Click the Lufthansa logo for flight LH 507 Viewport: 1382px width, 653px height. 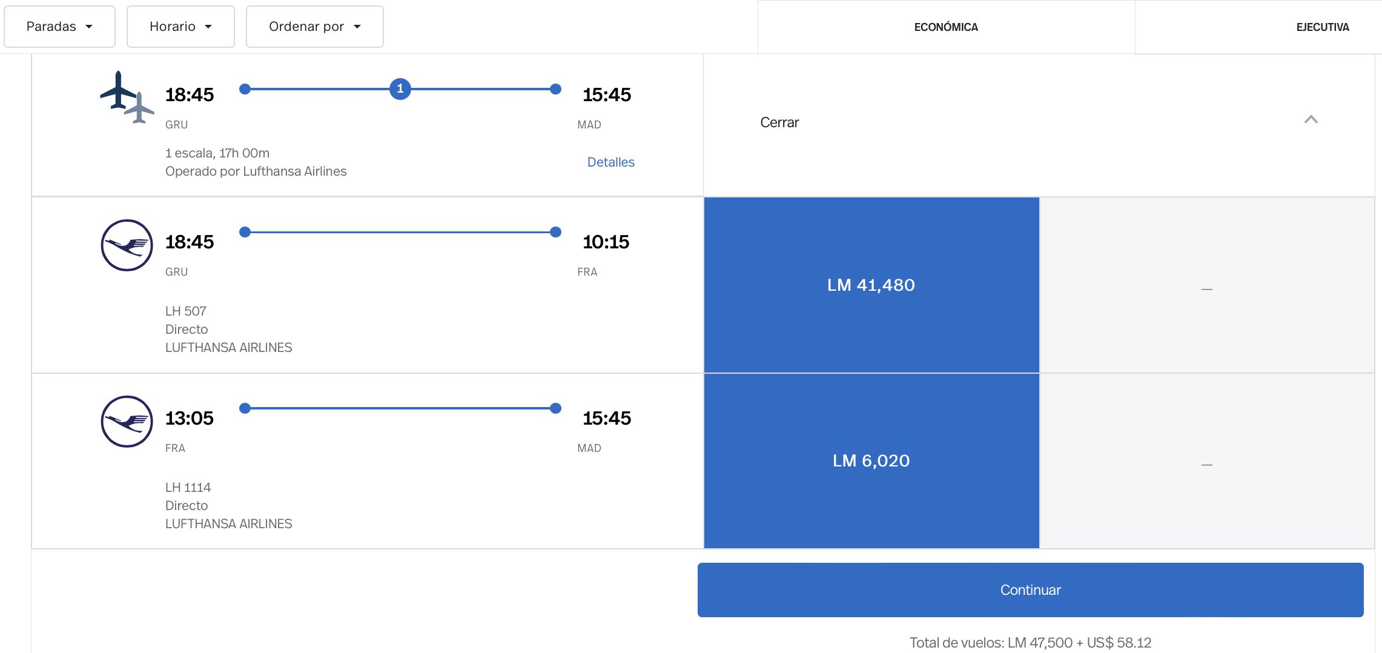[x=127, y=245]
